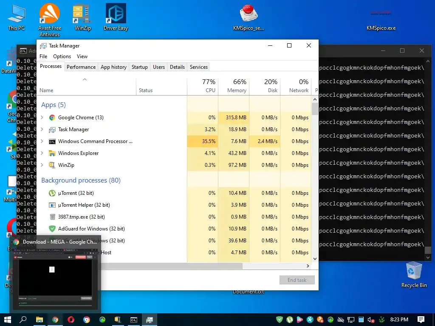Click the µTorrent (32 bit) process icon
Viewport: 435px width, 326px height.
(x=52, y=193)
